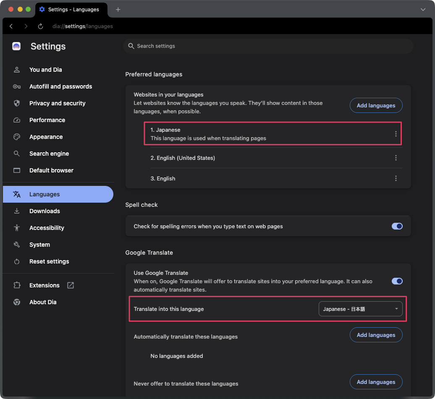Open three-dot menu for English (United States)
Screen dimensions: 435x399
point(396,158)
